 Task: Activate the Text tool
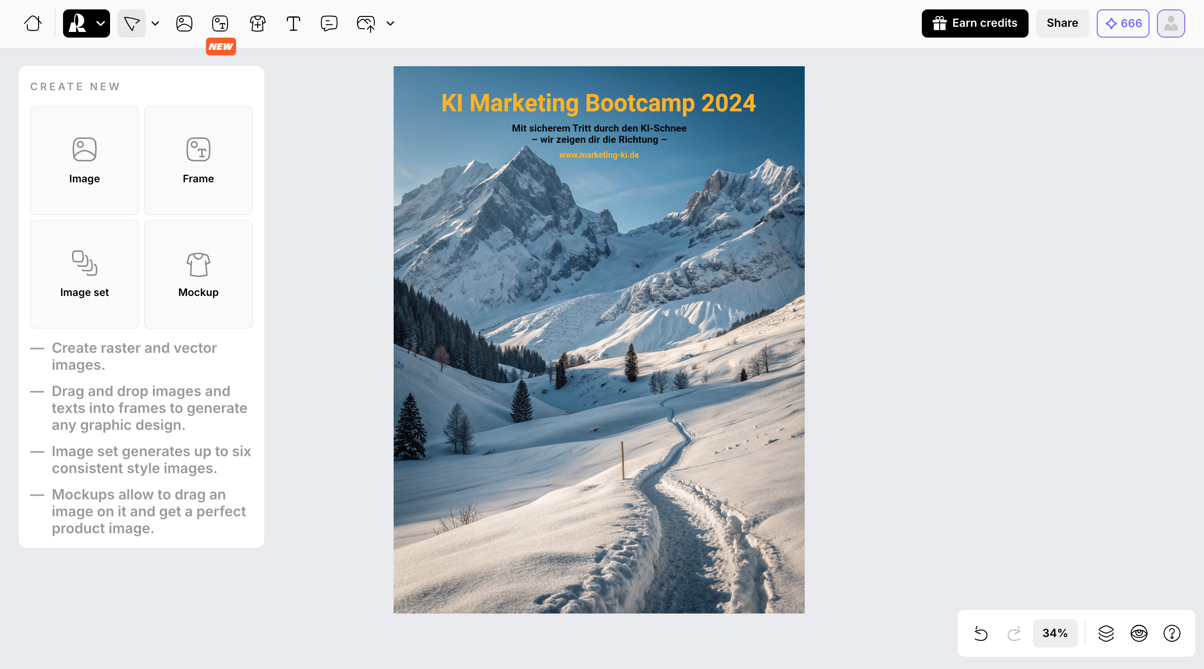pos(293,23)
